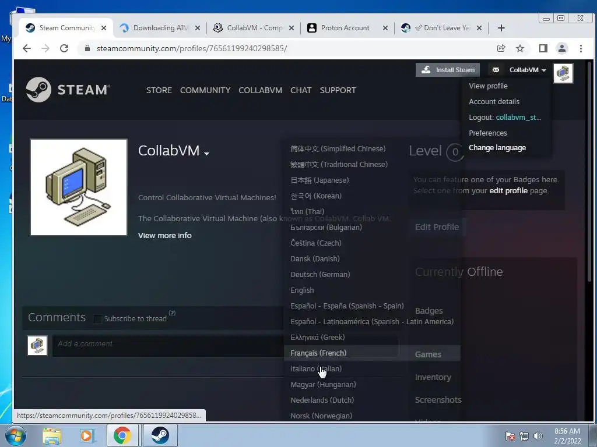Click the Steam inbox envelope icon
The height and width of the screenshot is (447, 597).
[x=496, y=70]
